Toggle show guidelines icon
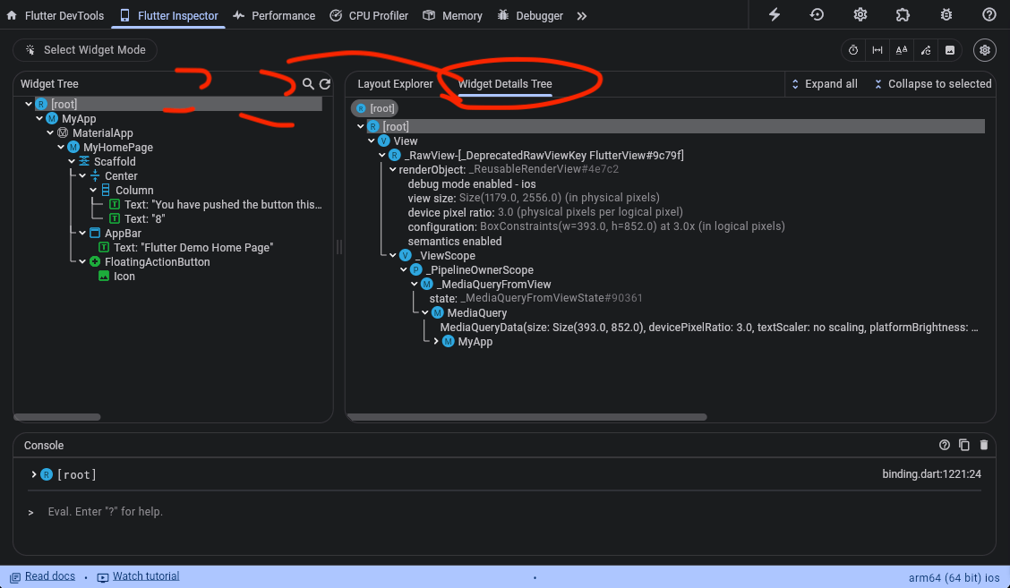Viewport: 1010px width, 588px height. click(x=877, y=50)
